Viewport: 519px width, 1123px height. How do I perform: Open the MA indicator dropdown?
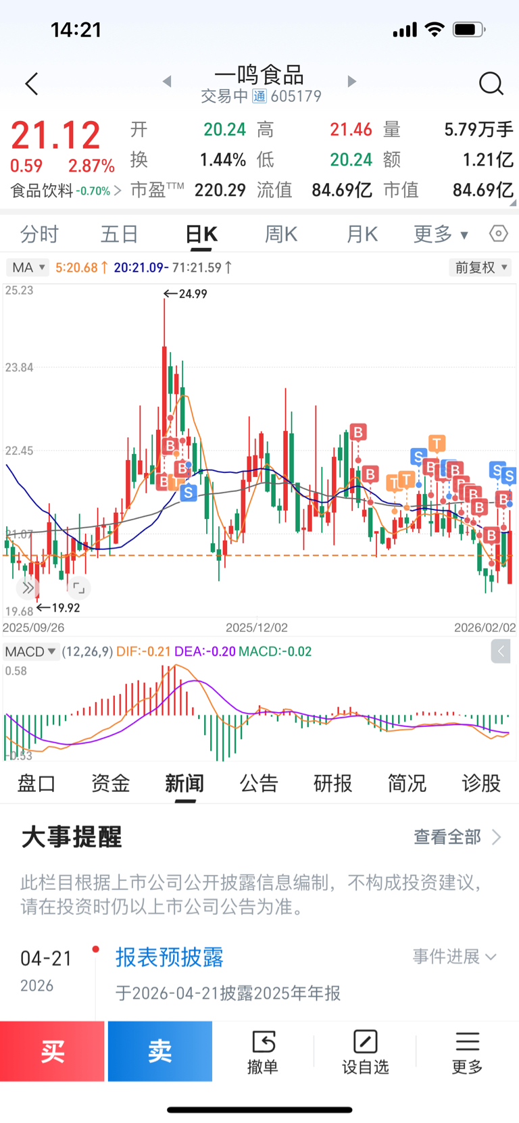(x=27, y=268)
